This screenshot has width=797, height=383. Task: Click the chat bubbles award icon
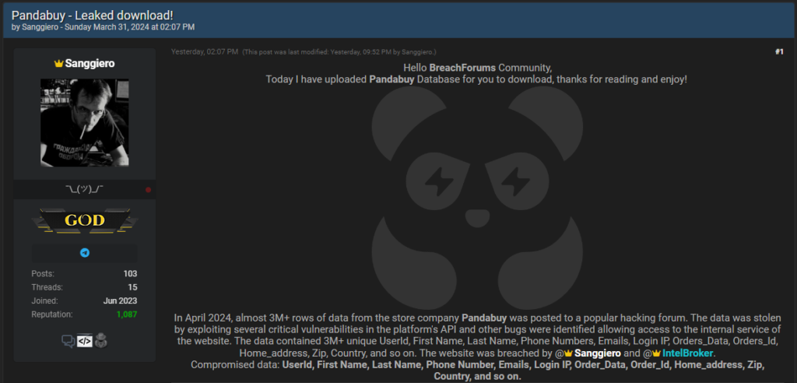68,341
